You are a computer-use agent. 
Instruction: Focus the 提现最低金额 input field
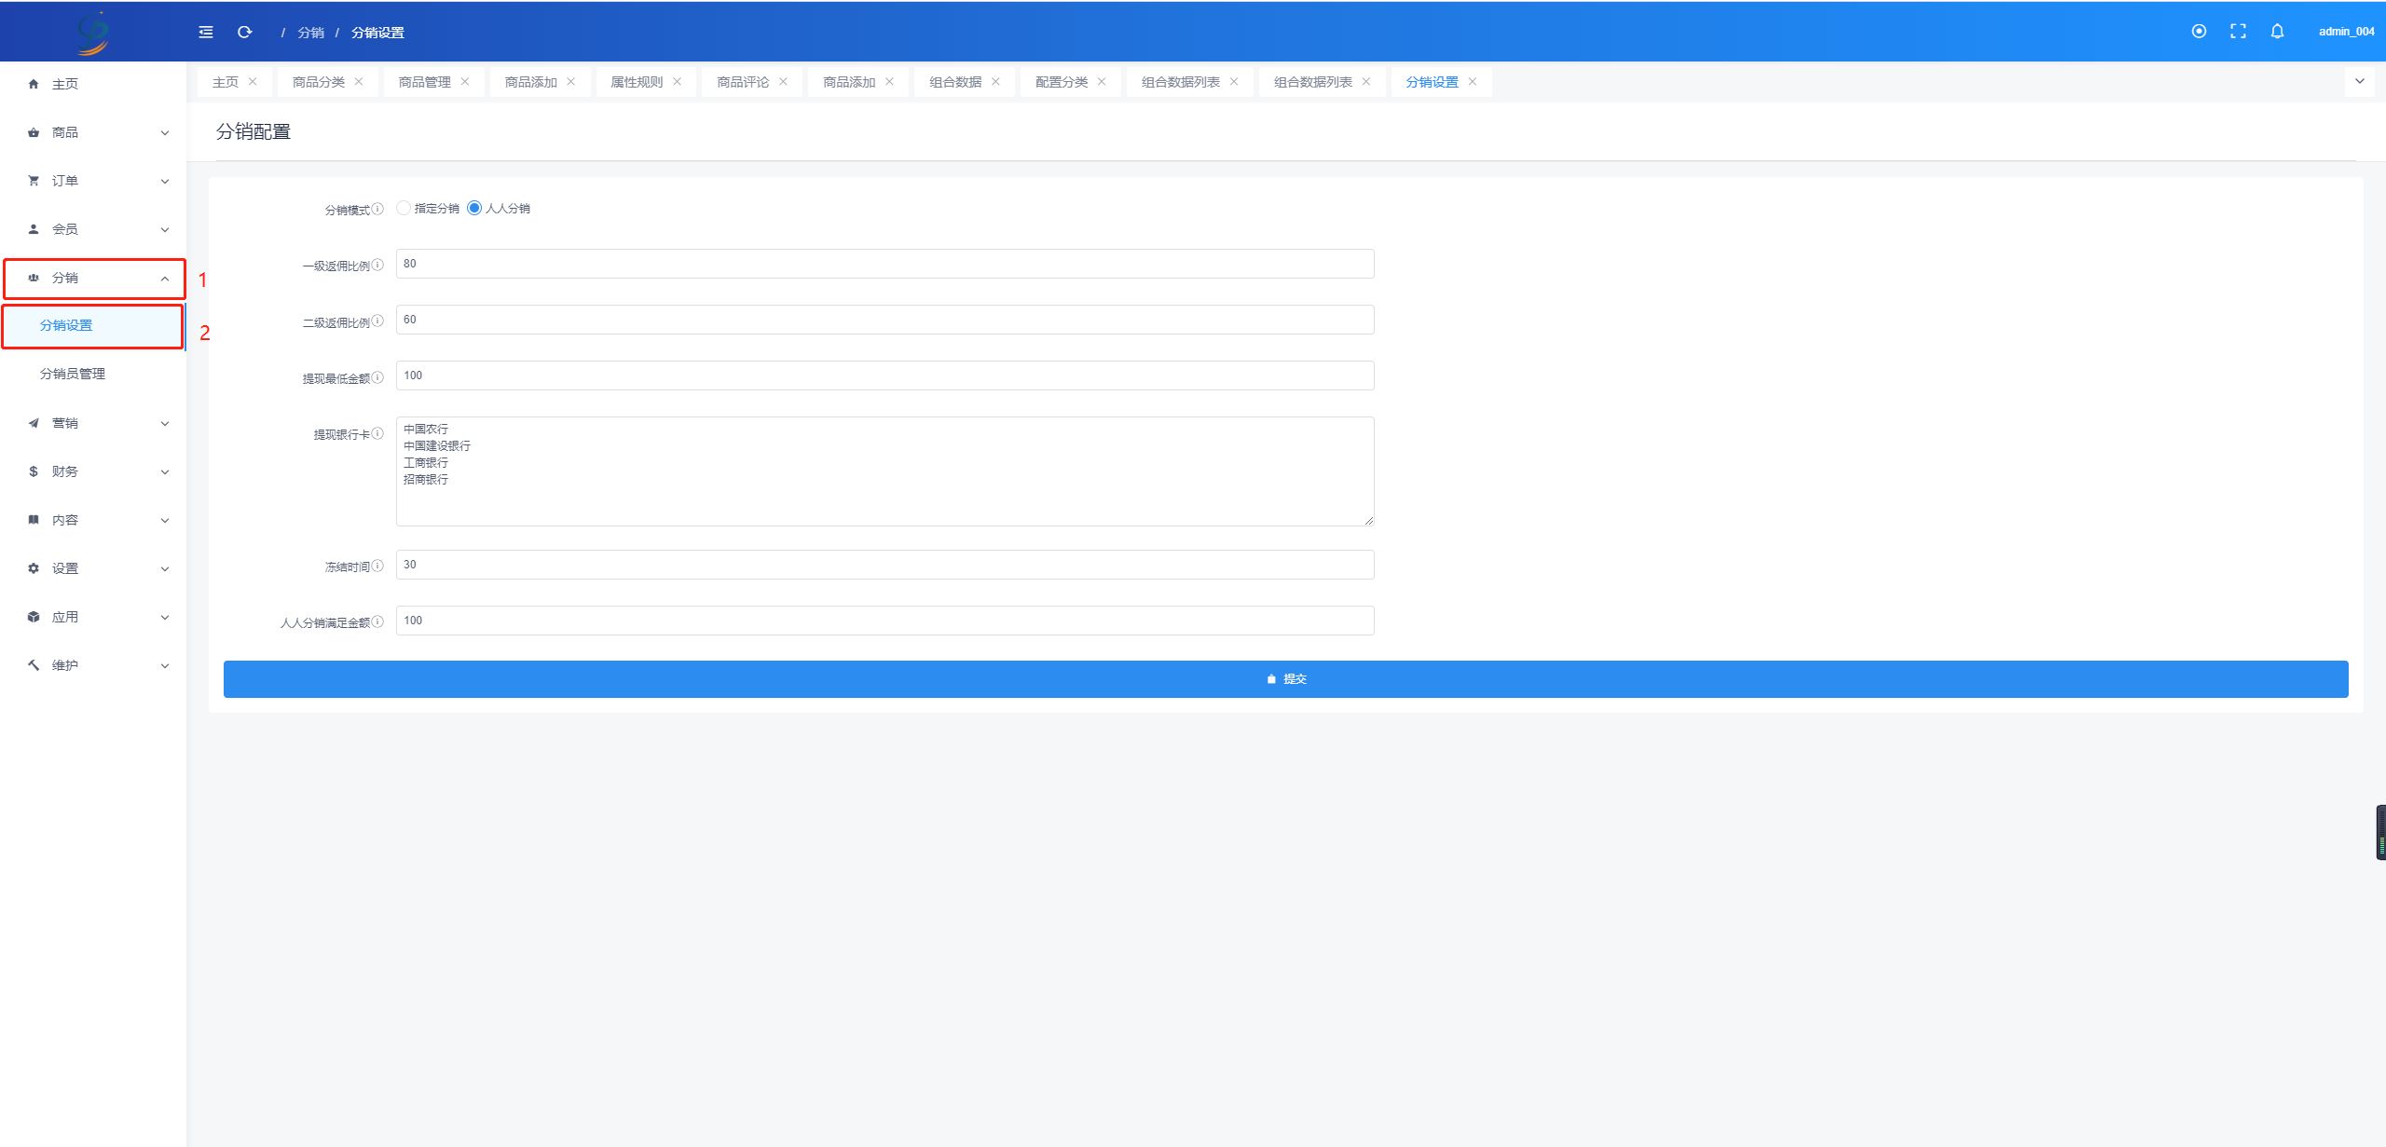884,376
